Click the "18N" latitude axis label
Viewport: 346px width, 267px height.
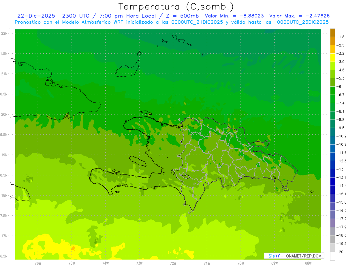pos(4,195)
